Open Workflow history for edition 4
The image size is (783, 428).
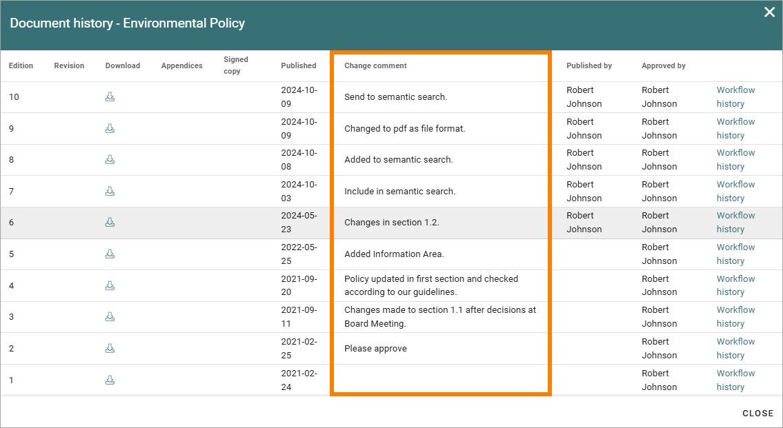(x=735, y=285)
